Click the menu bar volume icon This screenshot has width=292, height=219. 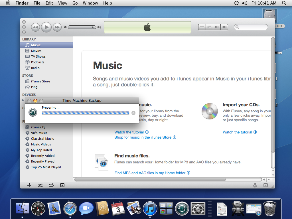244,3
